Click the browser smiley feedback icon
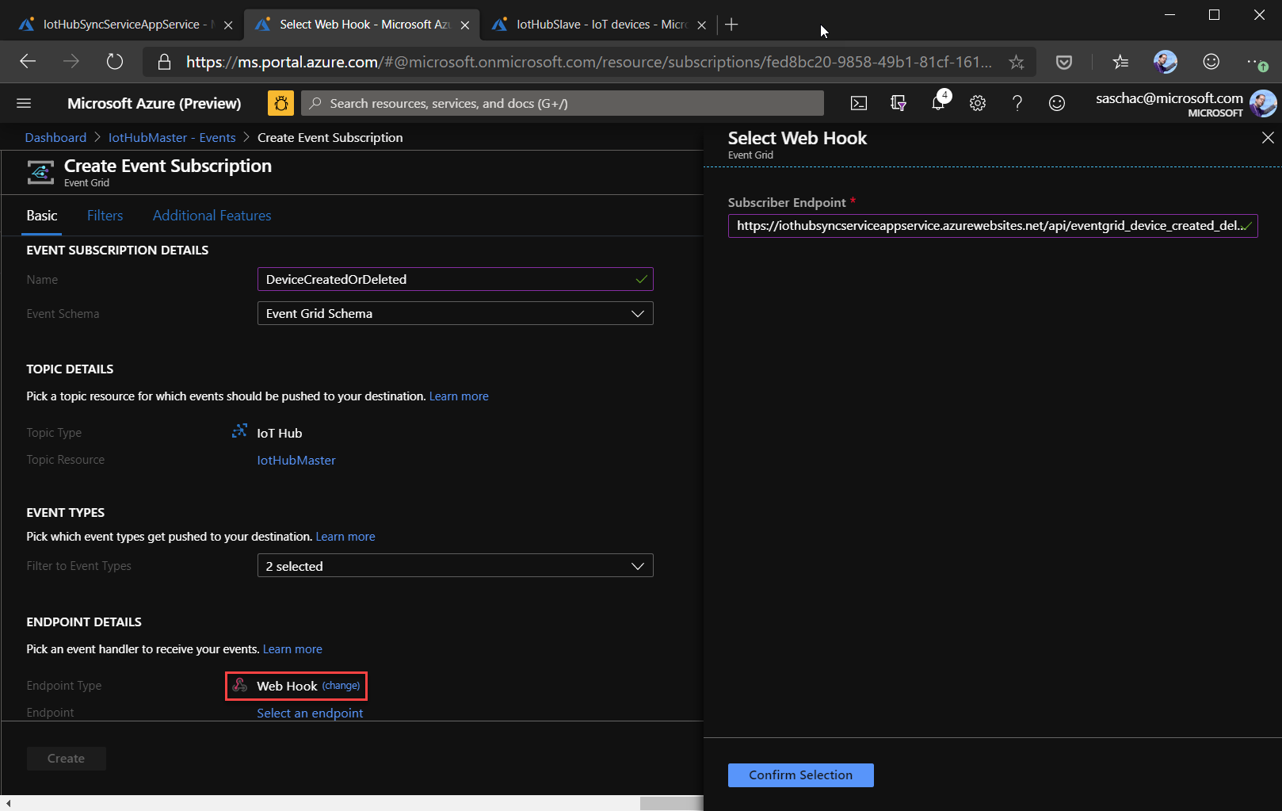Viewport: 1282px width, 811px height. click(x=1211, y=62)
